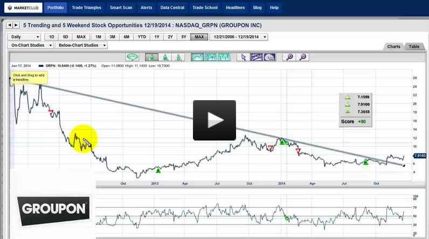
Task: Select the arrow pointer tool
Action: [x=244, y=57]
